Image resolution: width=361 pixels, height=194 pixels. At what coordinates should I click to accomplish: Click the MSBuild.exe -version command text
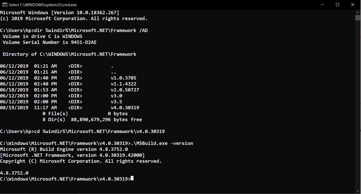pyautogui.click(x=162, y=143)
